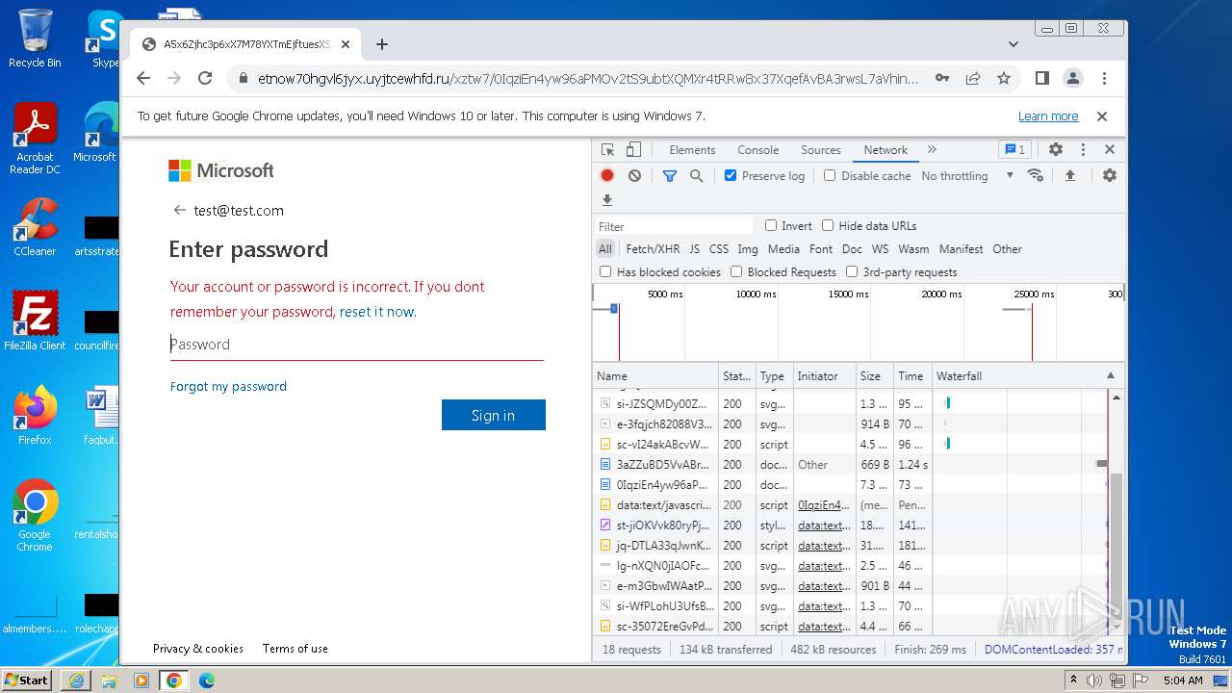Toggle Preserve log checkbox
The width and height of the screenshot is (1232, 693).
[731, 176]
